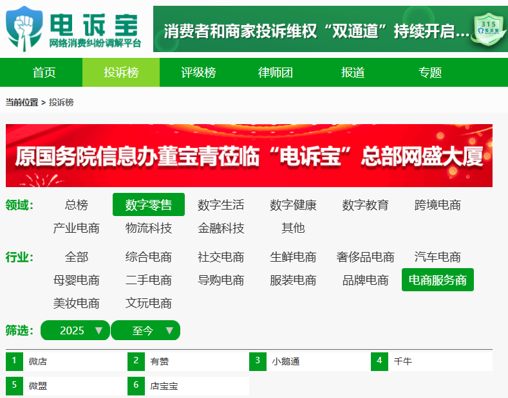
Task: Select the 投诉榜 navigation tab
Action: click(121, 73)
